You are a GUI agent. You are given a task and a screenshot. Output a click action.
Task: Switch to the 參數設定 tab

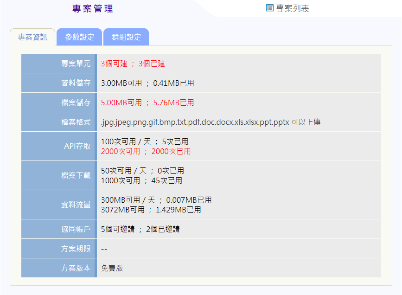tap(79, 37)
